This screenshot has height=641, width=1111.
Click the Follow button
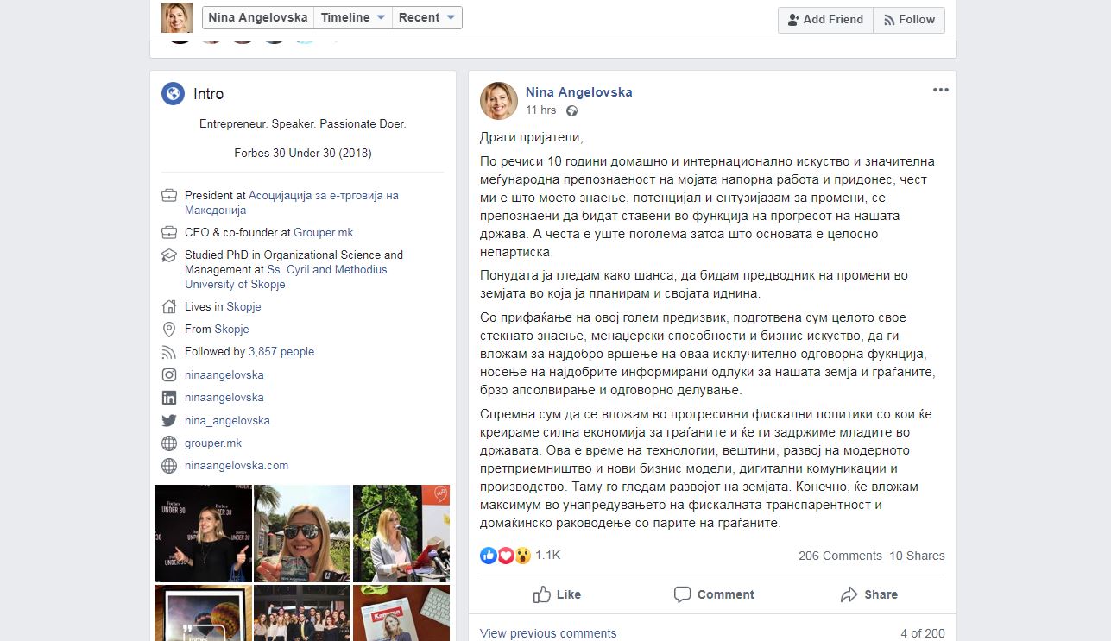(x=909, y=20)
